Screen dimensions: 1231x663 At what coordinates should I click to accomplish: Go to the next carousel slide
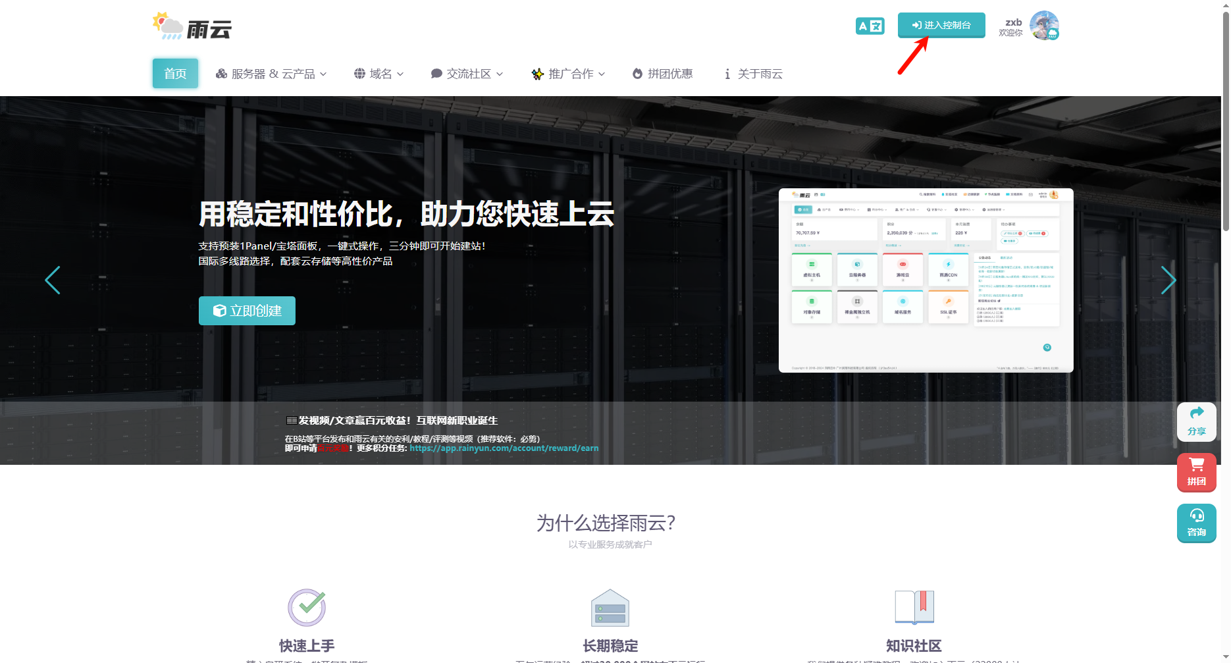tap(1168, 280)
